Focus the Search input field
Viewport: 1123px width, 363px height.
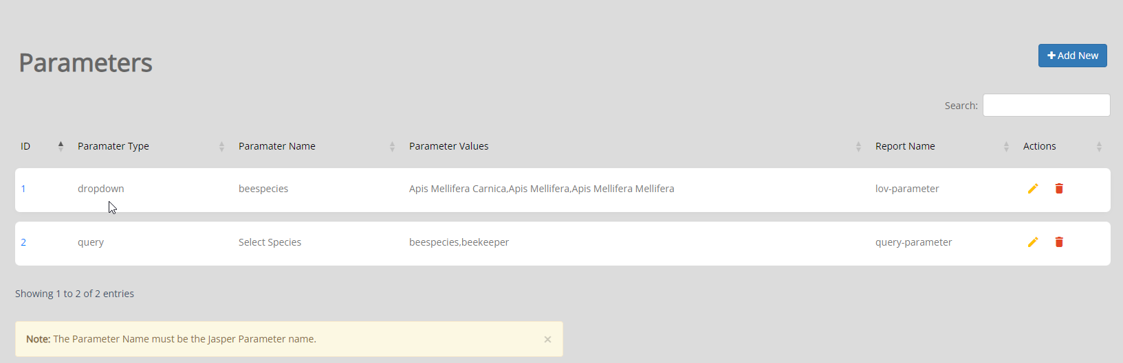coord(1046,105)
